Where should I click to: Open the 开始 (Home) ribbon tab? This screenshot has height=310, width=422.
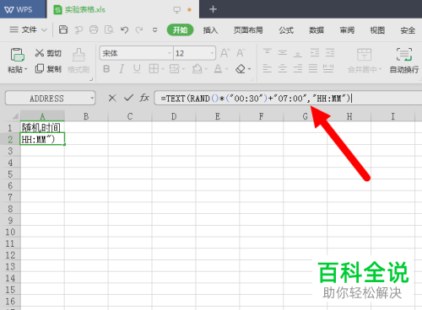[180, 29]
